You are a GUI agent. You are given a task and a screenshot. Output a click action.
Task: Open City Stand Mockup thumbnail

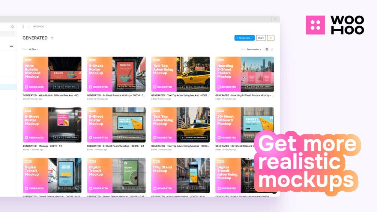tap(180, 176)
